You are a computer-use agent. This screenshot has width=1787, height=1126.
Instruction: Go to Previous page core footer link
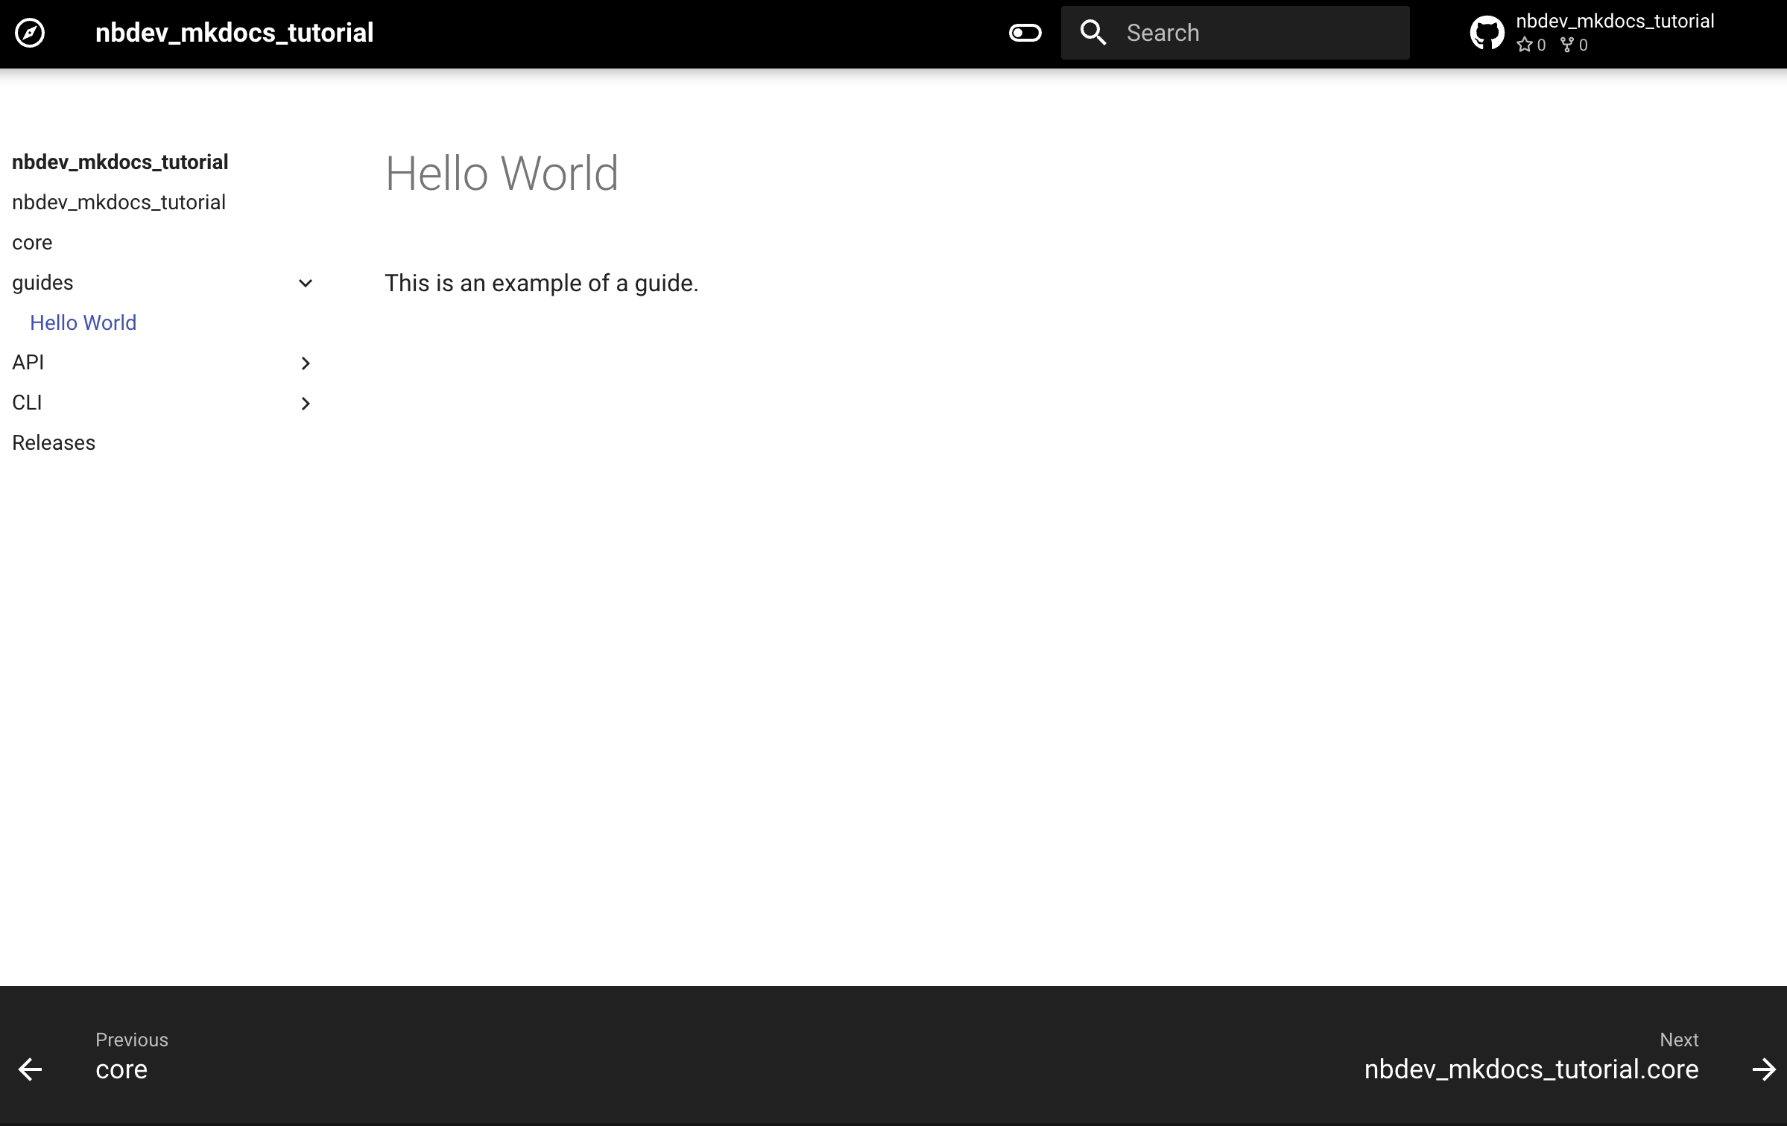[x=121, y=1069]
